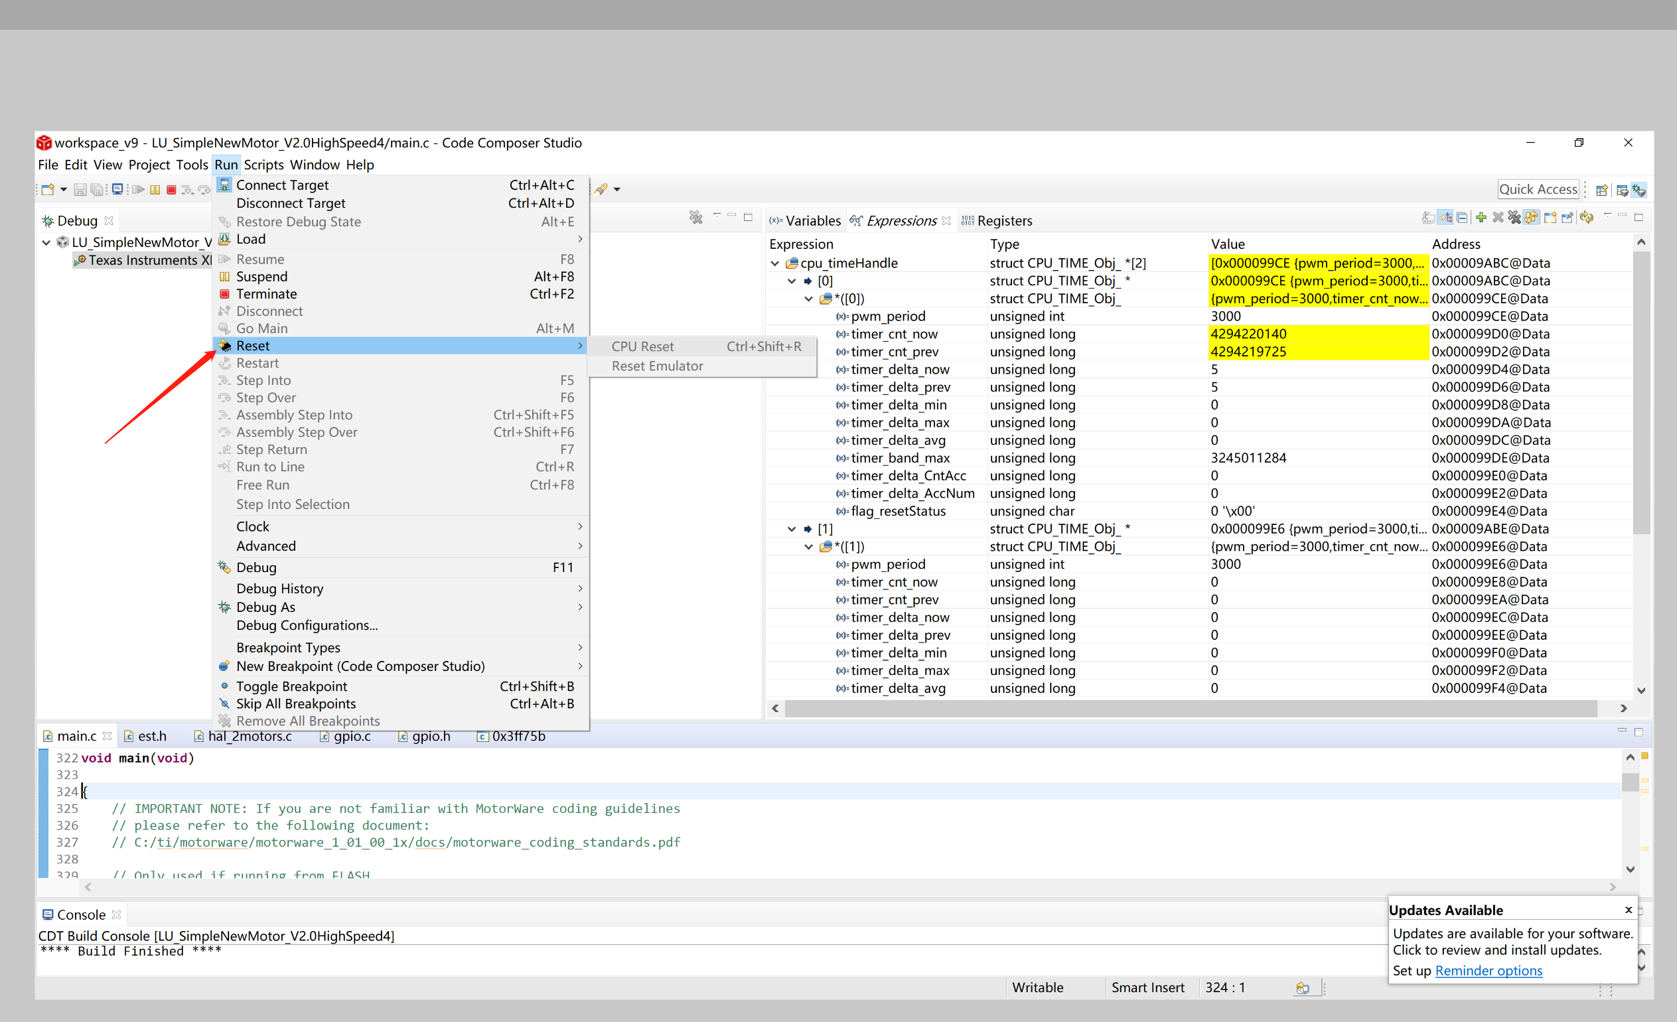This screenshot has width=1677, height=1022.
Task: Click the Pin to Debug Context icon
Action: 1568,218
